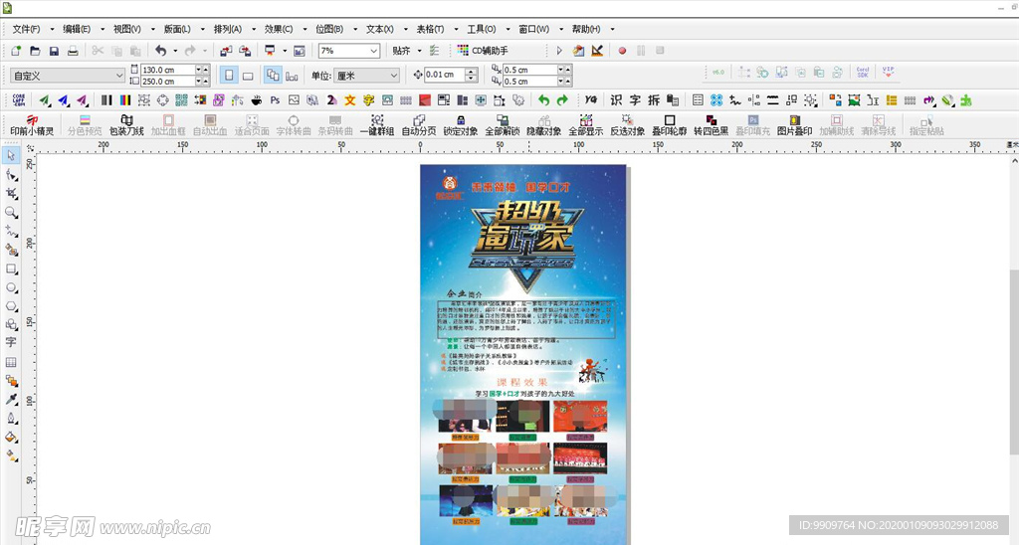The image size is (1019, 545).
Task: Click the Print icon in the standard toolbar
Action: click(73, 51)
